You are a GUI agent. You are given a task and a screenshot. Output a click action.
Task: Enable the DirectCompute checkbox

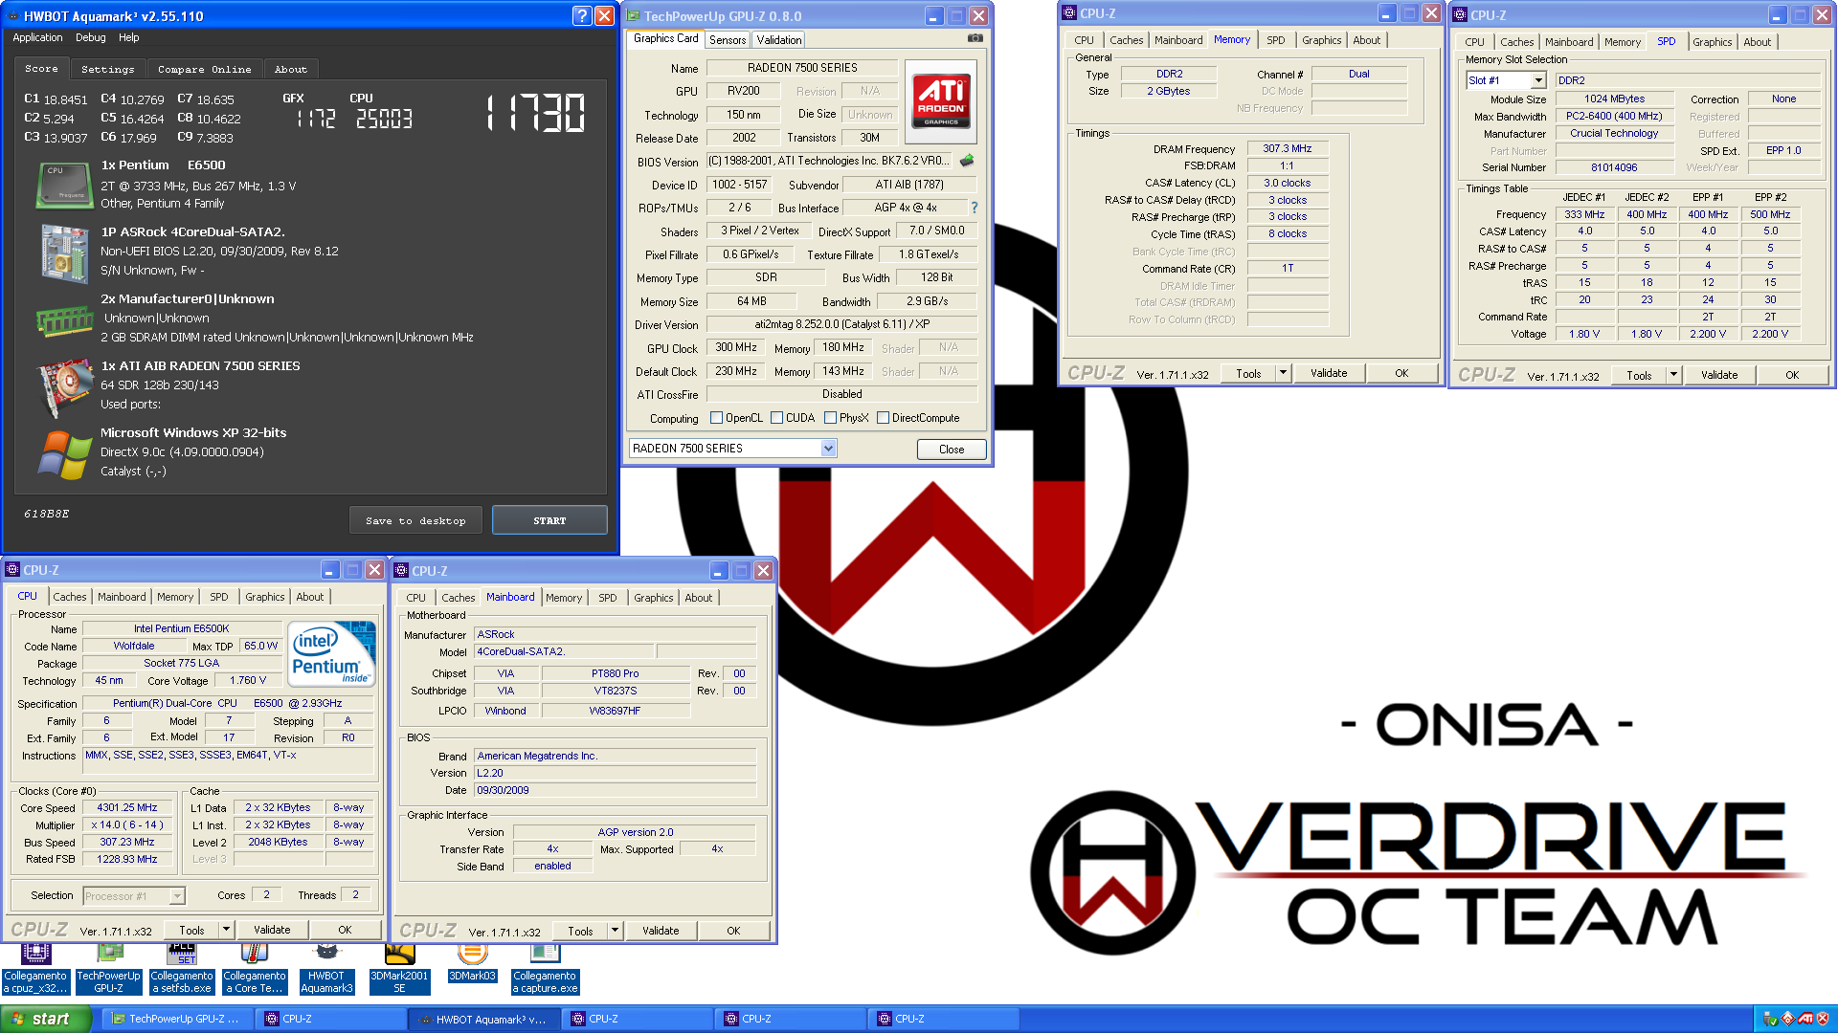coord(883,418)
